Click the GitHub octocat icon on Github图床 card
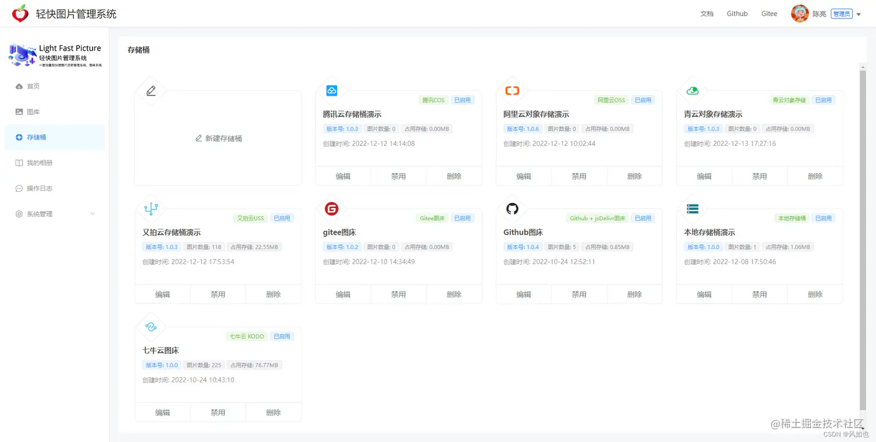 512,209
